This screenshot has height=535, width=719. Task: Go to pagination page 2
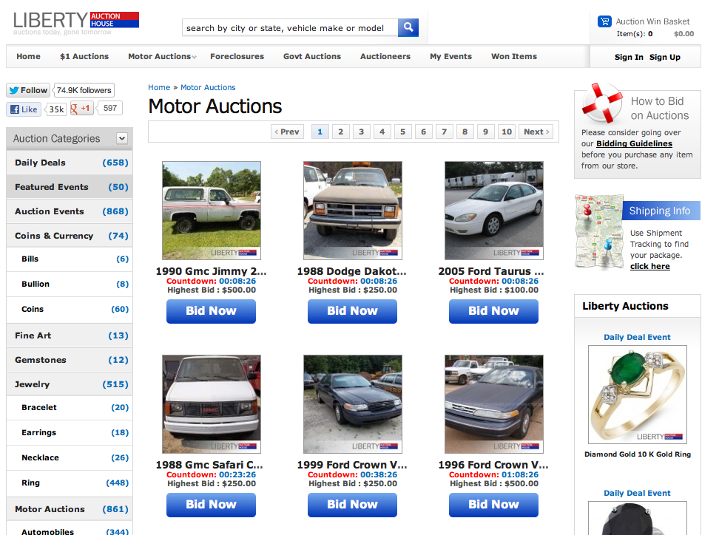click(341, 132)
